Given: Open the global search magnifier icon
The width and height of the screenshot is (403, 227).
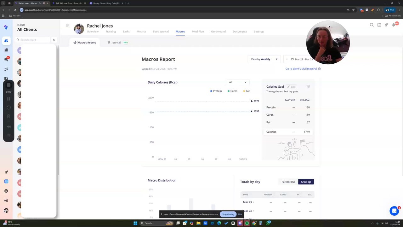Looking at the screenshot, I should [372, 25].
